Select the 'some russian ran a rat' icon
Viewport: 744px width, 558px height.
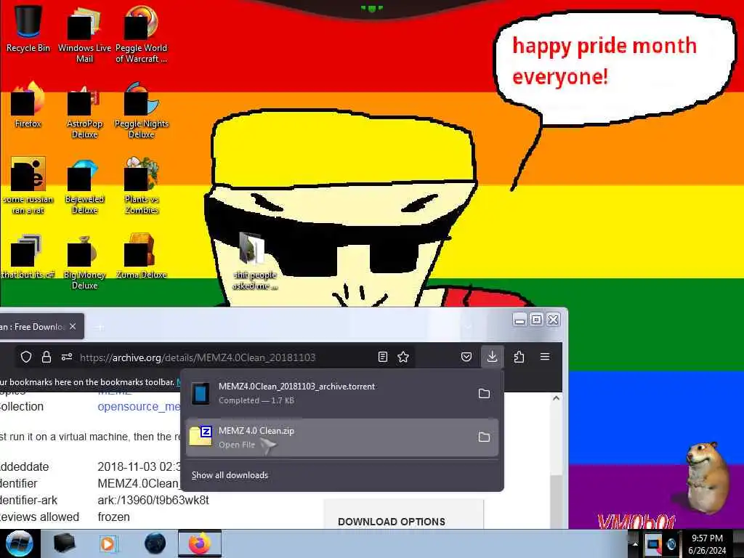[x=28, y=185]
